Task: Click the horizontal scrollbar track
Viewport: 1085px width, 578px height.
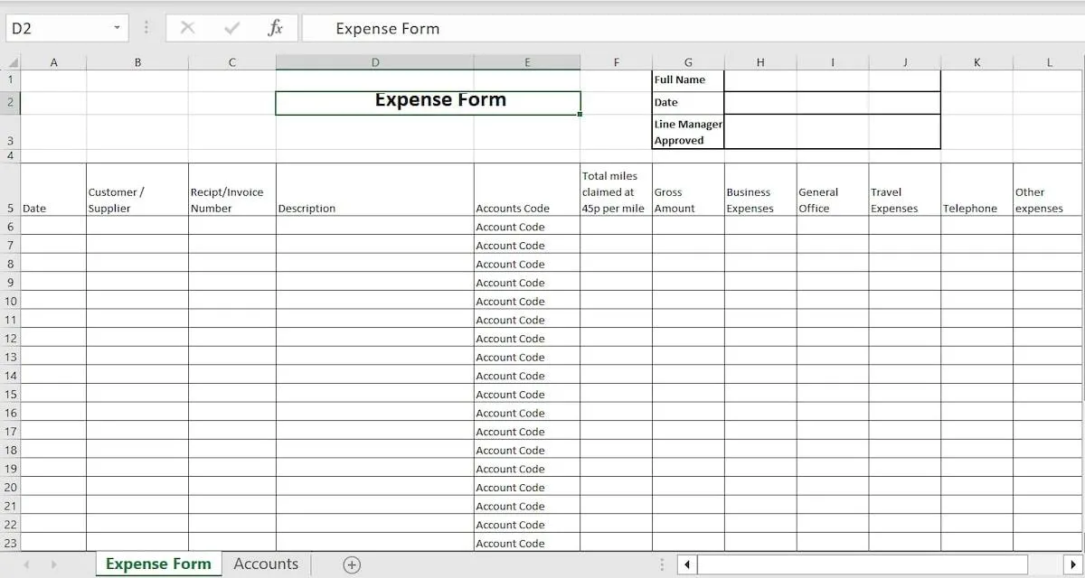Action: (863, 564)
